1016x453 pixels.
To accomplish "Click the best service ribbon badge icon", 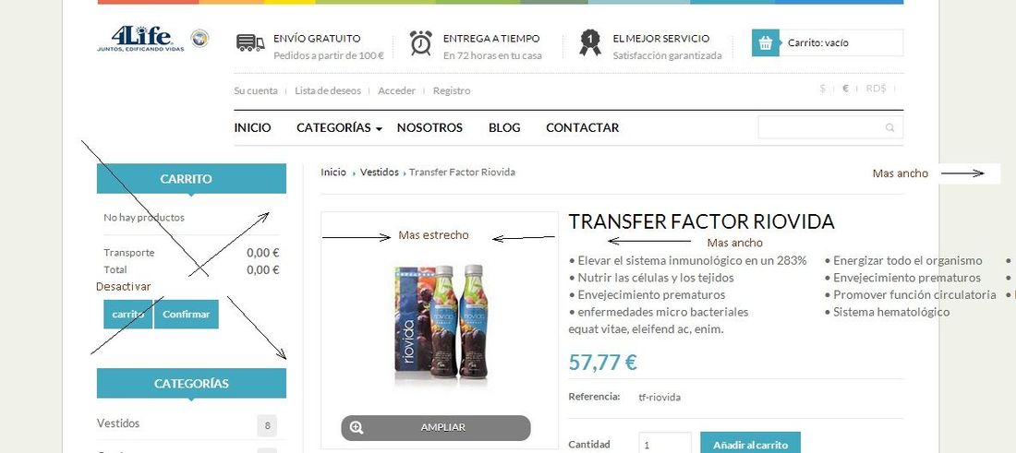I will click(589, 42).
